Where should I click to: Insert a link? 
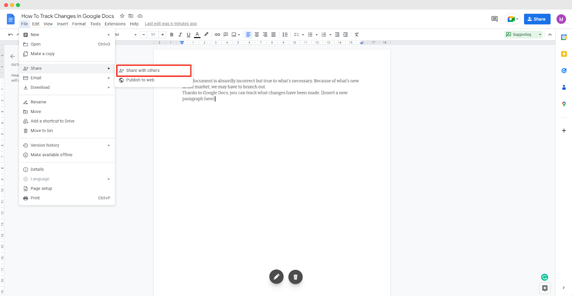[217, 35]
